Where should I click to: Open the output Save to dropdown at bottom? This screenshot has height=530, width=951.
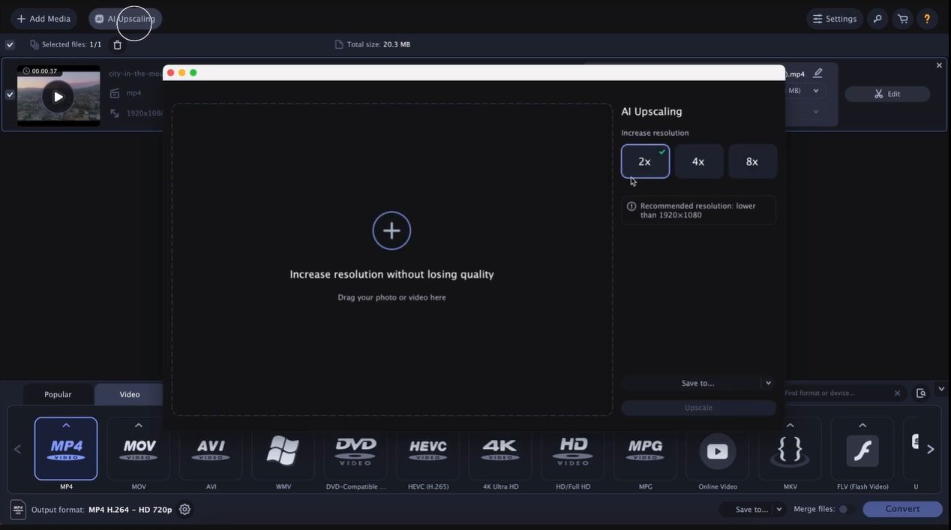click(778, 509)
